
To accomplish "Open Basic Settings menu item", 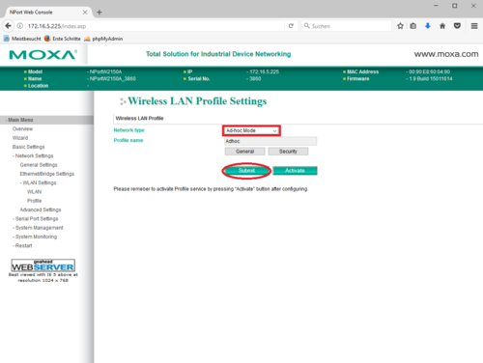I will (x=28, y=147).
